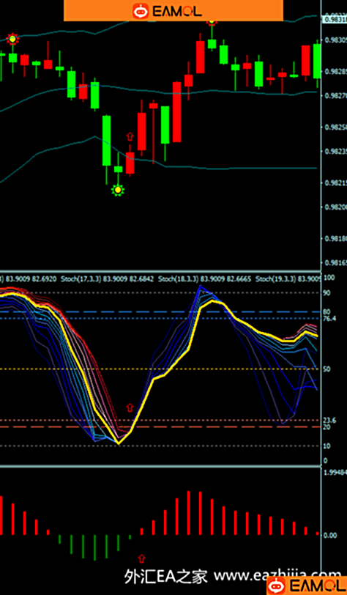Image resolution: width=347 pixels, height=595 pixels.
Task: Select the red up arrow in the Stochastic pane
Action: click(x=130, y=408)
